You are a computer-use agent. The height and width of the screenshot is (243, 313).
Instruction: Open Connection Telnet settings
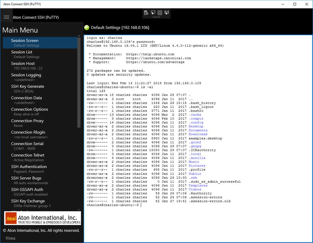[40, 157]
